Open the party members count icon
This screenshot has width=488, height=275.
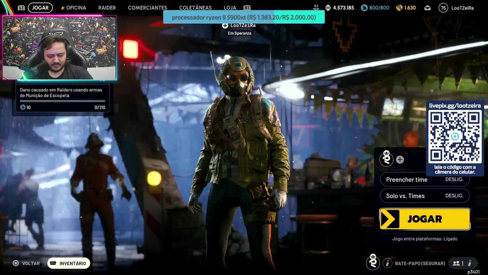pos(458,263)
